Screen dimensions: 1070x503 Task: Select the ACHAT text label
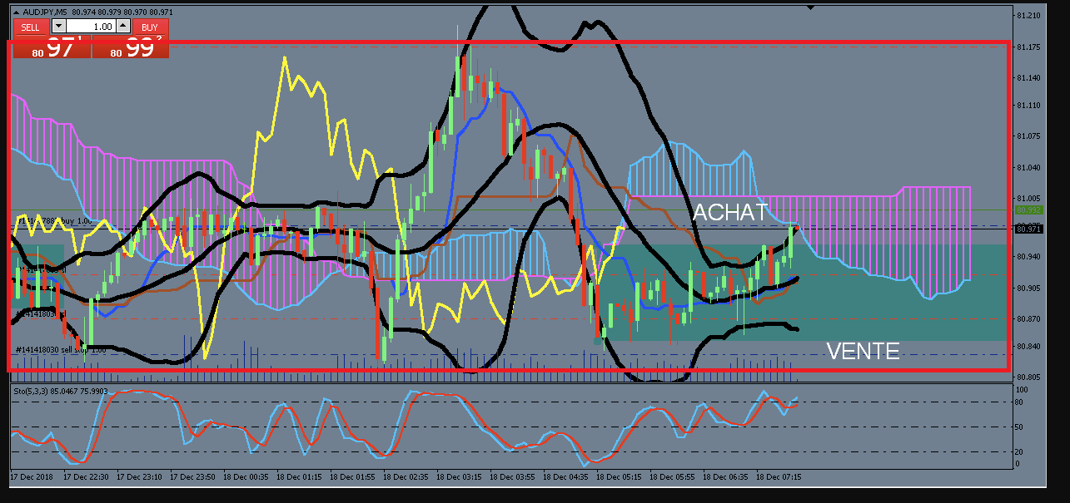(730, 212)
